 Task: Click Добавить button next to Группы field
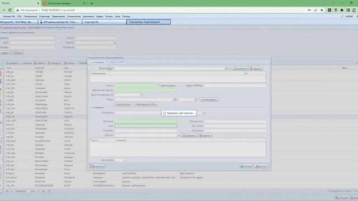tap(189, 135)
